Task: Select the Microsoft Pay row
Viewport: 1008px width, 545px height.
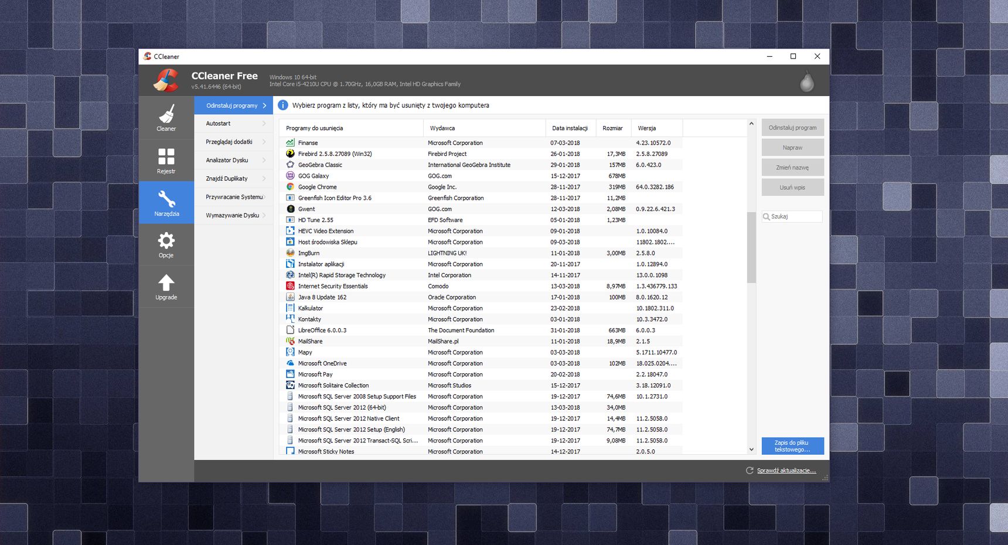Action: (481, 374)
